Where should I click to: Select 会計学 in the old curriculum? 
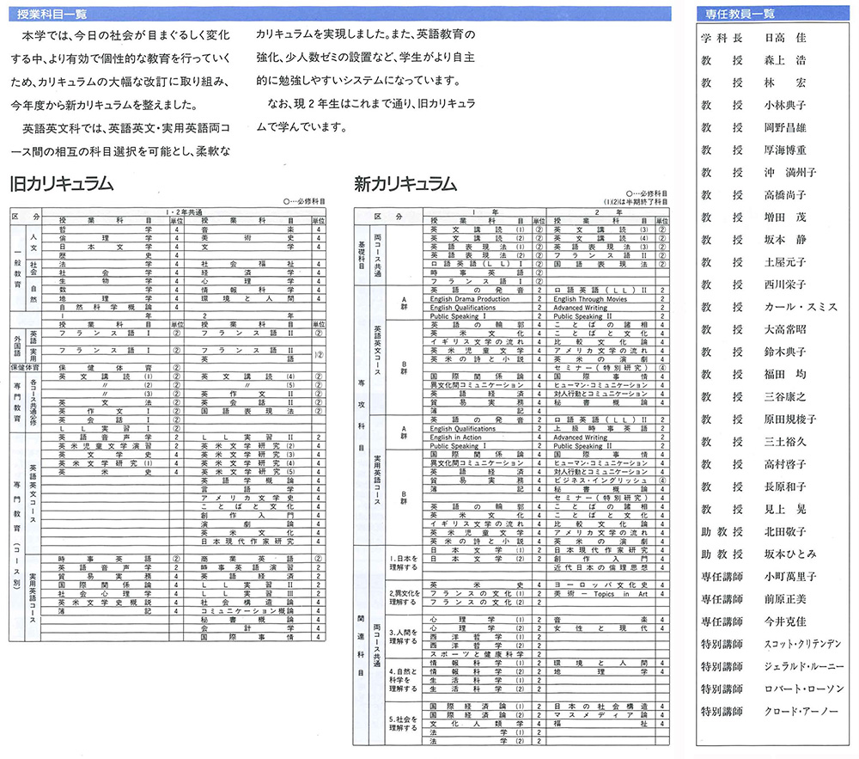[247, 628]
